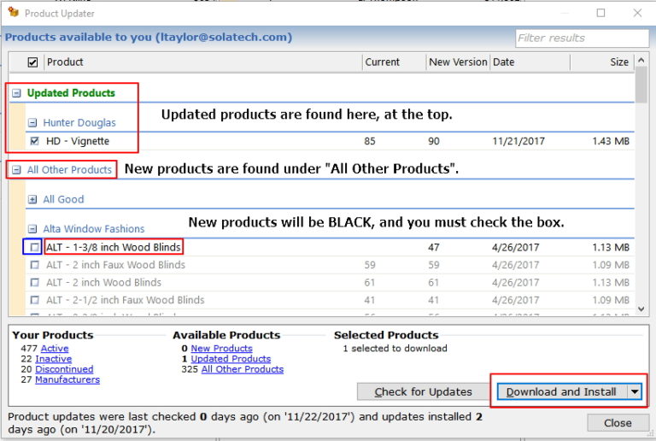Check the ALT - 2-1/2 inch Faux Wood Blinds box

pos(35,300)
